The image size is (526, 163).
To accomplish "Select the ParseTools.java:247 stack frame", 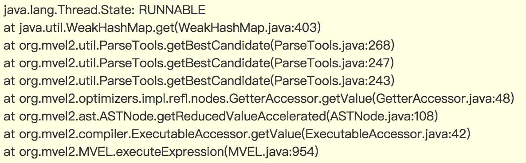I will pyautogui.click(x=199, y=63).
